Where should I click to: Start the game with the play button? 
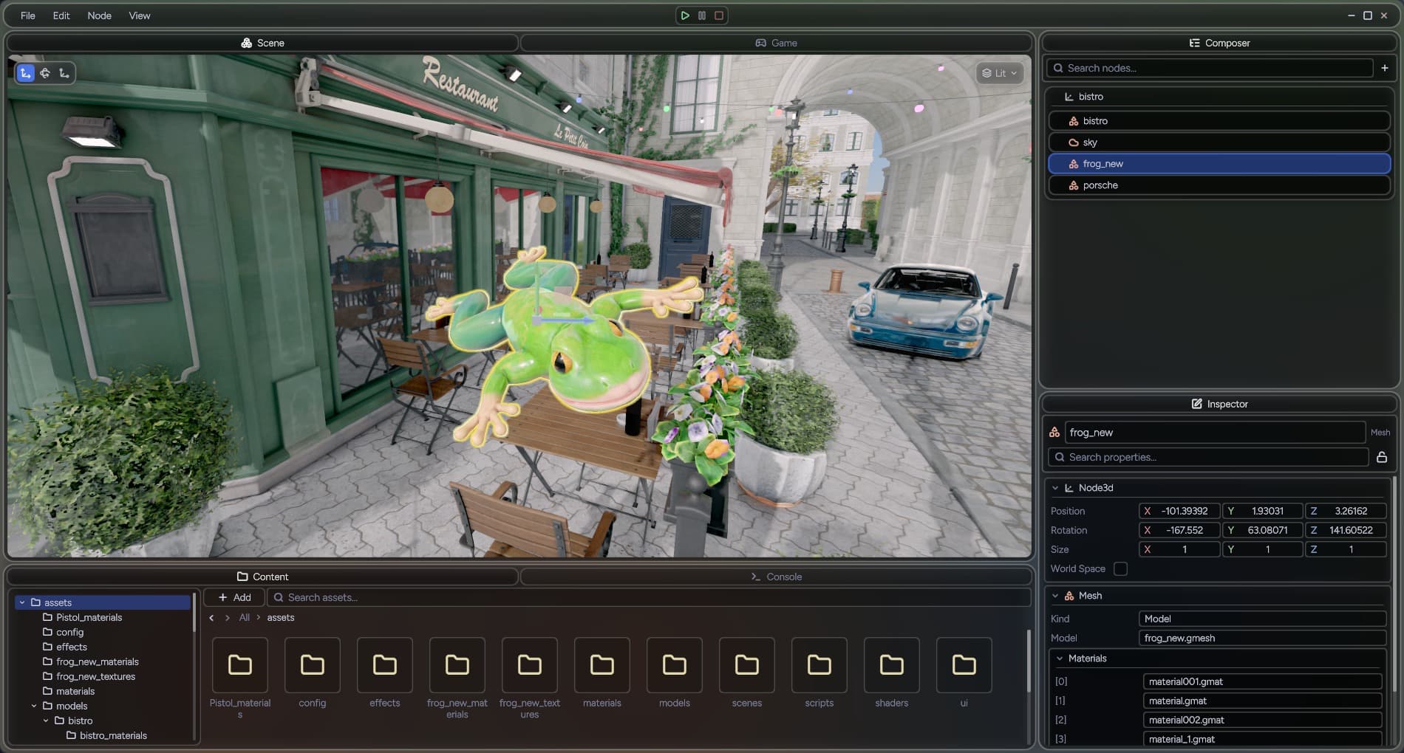tap(685, 16)
